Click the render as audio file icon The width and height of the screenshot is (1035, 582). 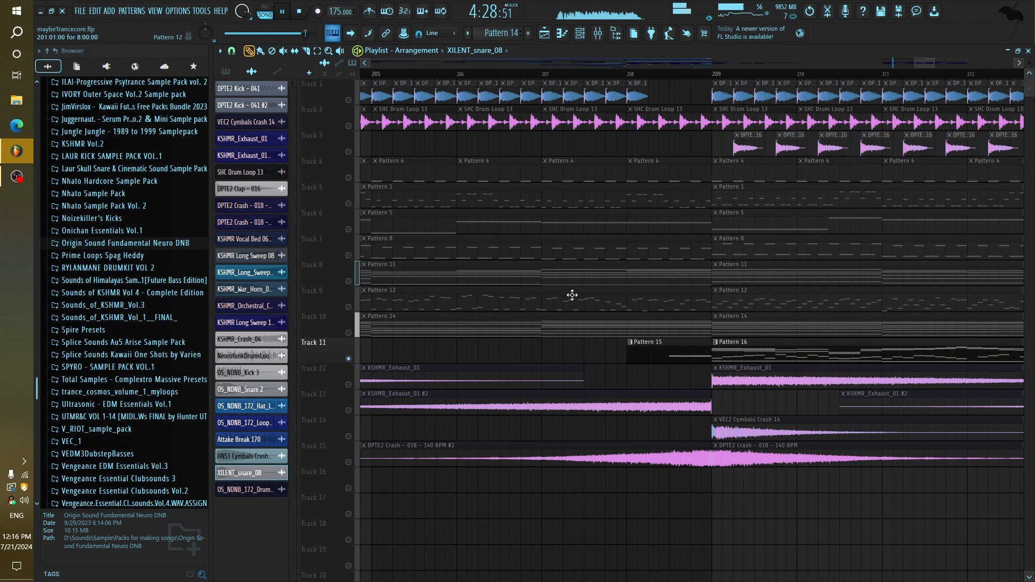pyautogui.click(x=899, y=11)
